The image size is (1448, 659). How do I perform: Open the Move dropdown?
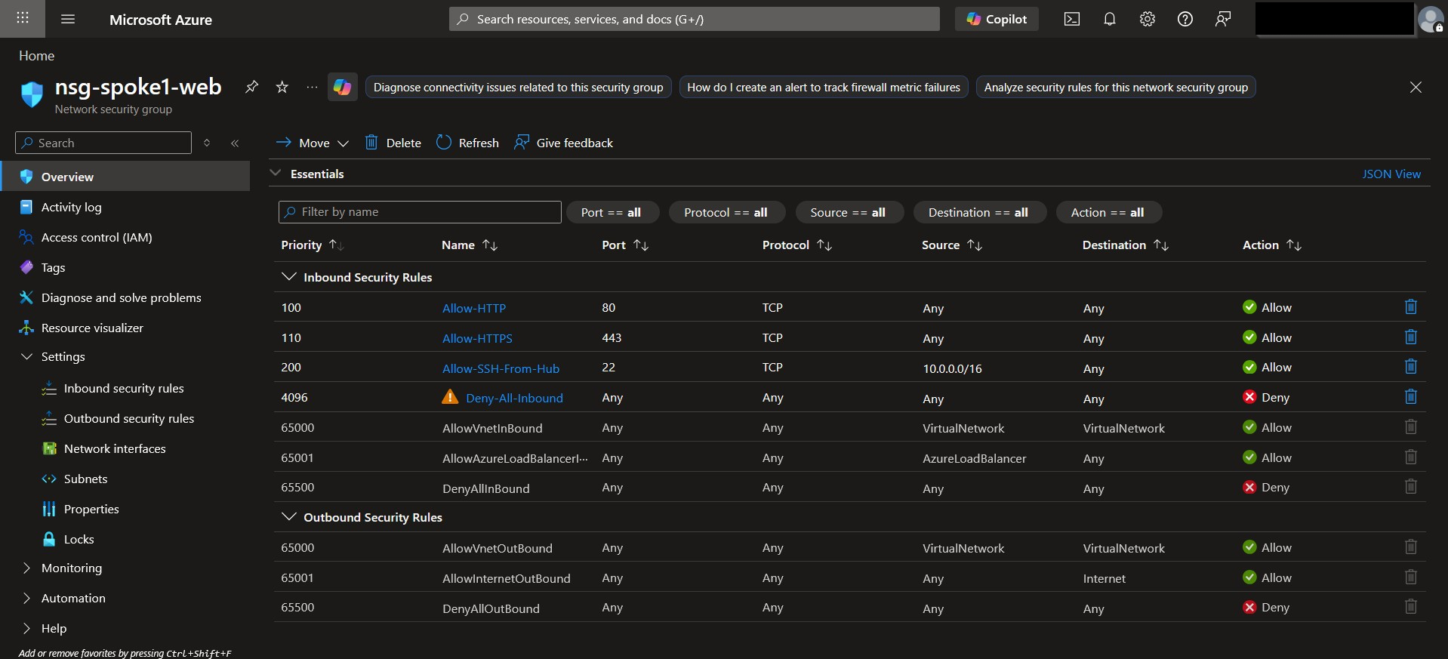click(x=313, y=143)
